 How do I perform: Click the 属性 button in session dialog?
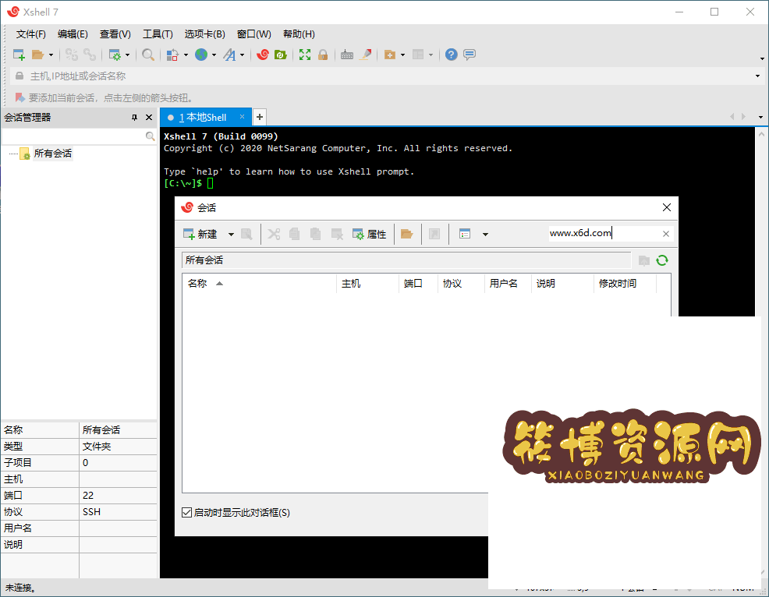pos(370,235)
